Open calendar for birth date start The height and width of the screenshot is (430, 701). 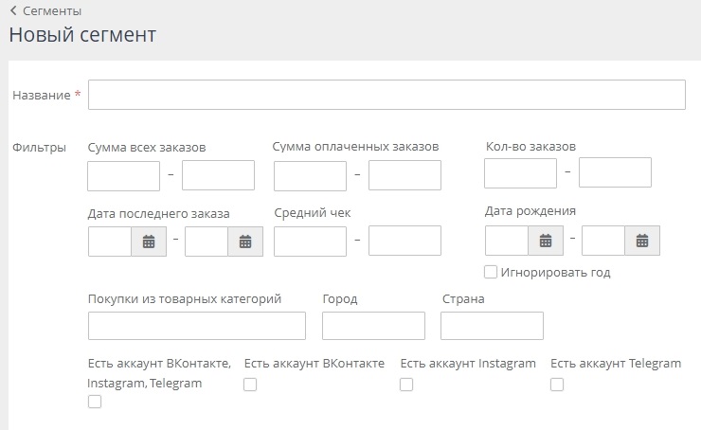pyautogui.click(x=545, y=241)
